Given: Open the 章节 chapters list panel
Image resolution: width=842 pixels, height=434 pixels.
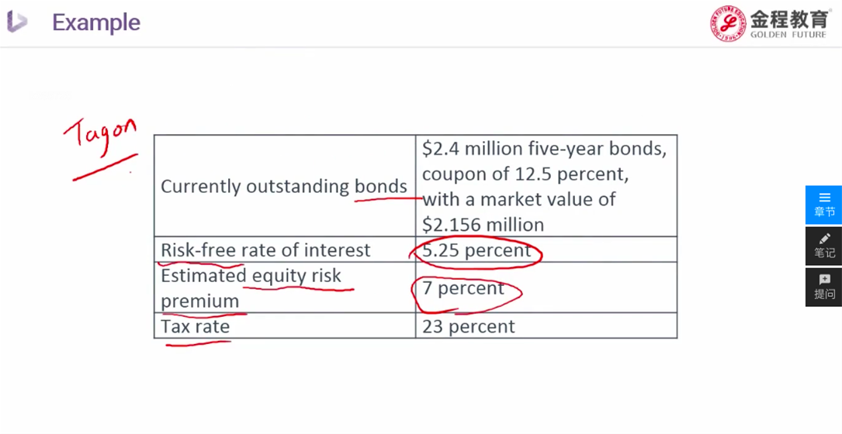Looking at the screenshot, I should [x=823, y=205].
